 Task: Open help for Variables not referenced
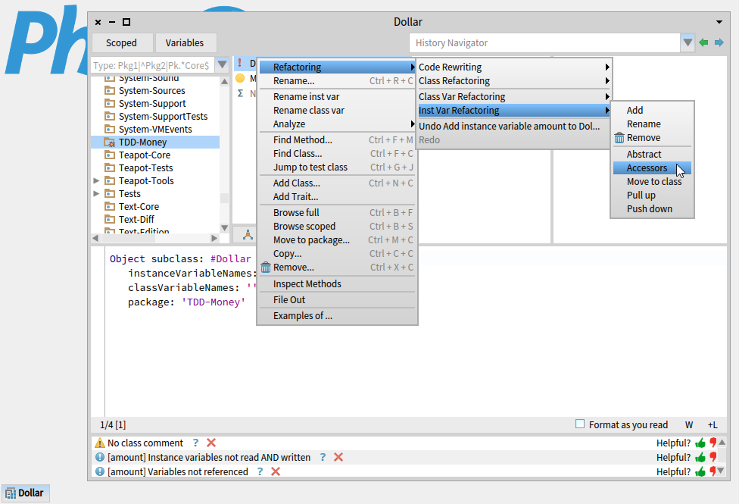click(260, 471)
